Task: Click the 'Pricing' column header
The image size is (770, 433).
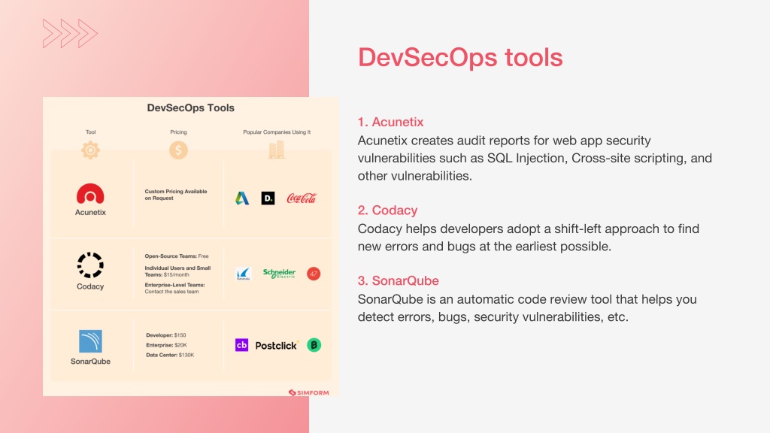Action: 178,132
